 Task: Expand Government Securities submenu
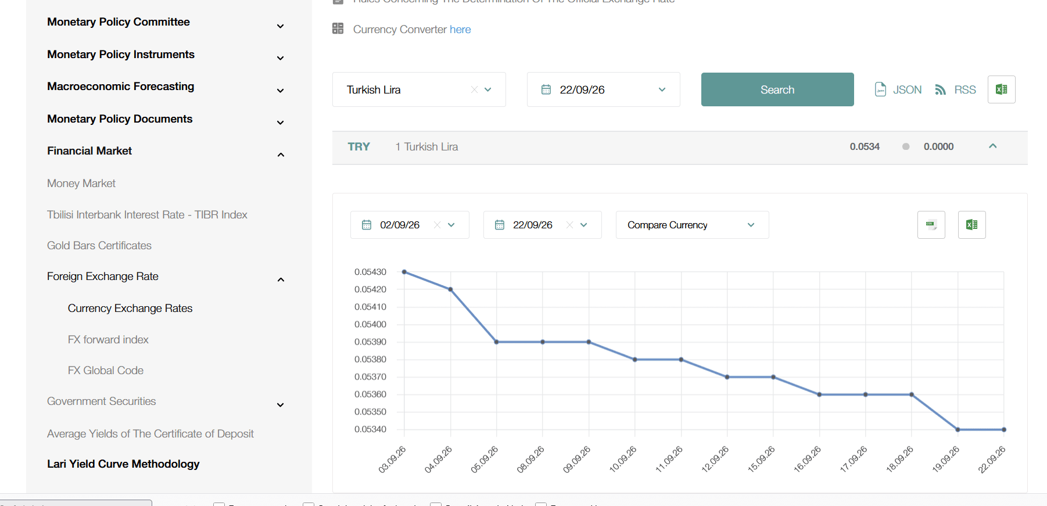point(280,405)
